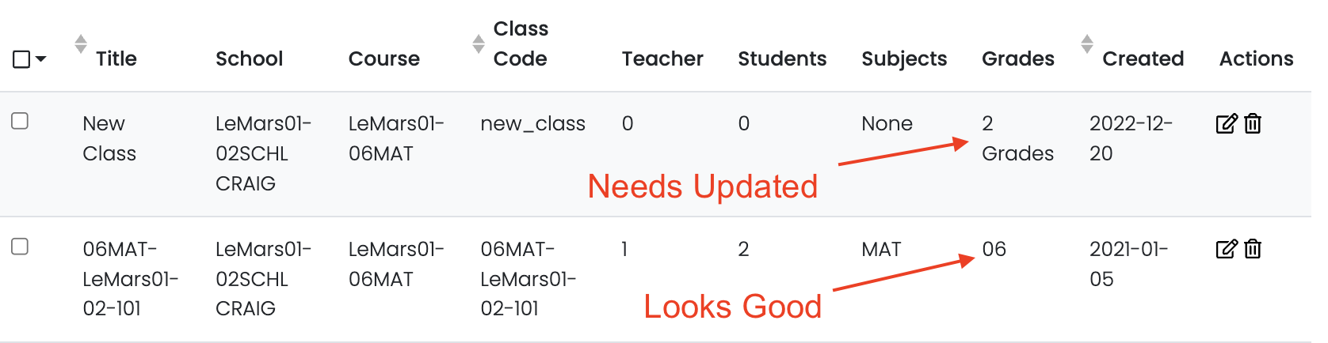The image size is (1328, 343).
Task: Select the 06MAT-LeMars01-02-101 row checkbox
Action: pyautogui.click(x=20, y=247)
